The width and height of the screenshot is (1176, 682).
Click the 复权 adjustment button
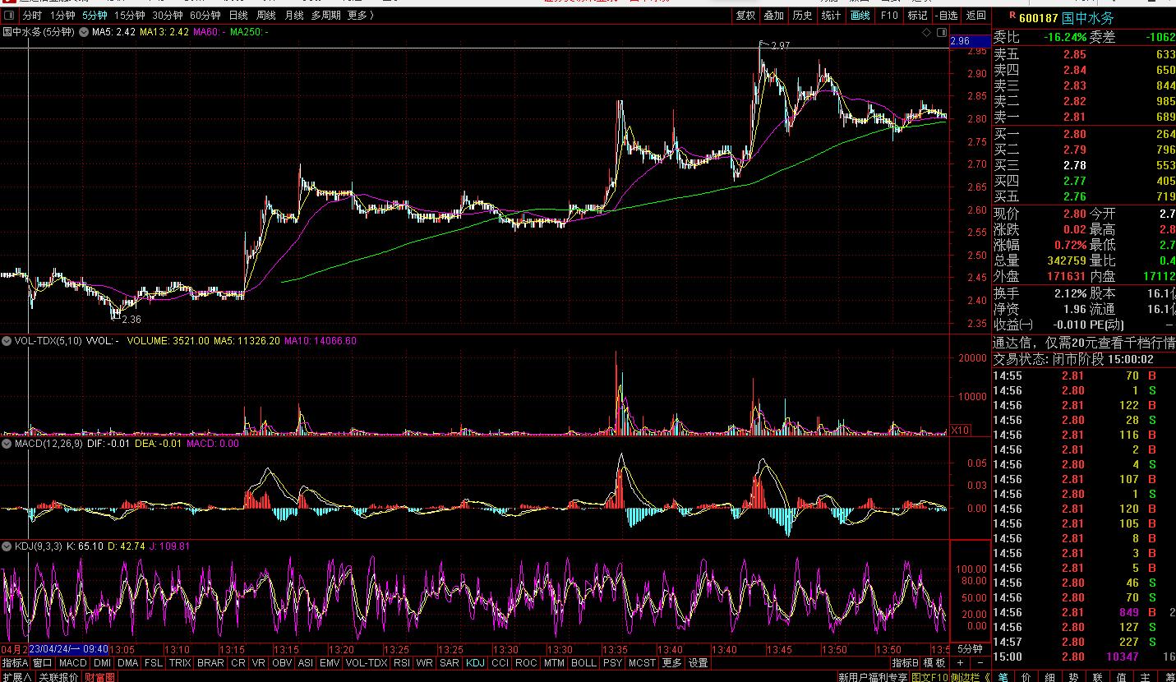coord(745,16)
